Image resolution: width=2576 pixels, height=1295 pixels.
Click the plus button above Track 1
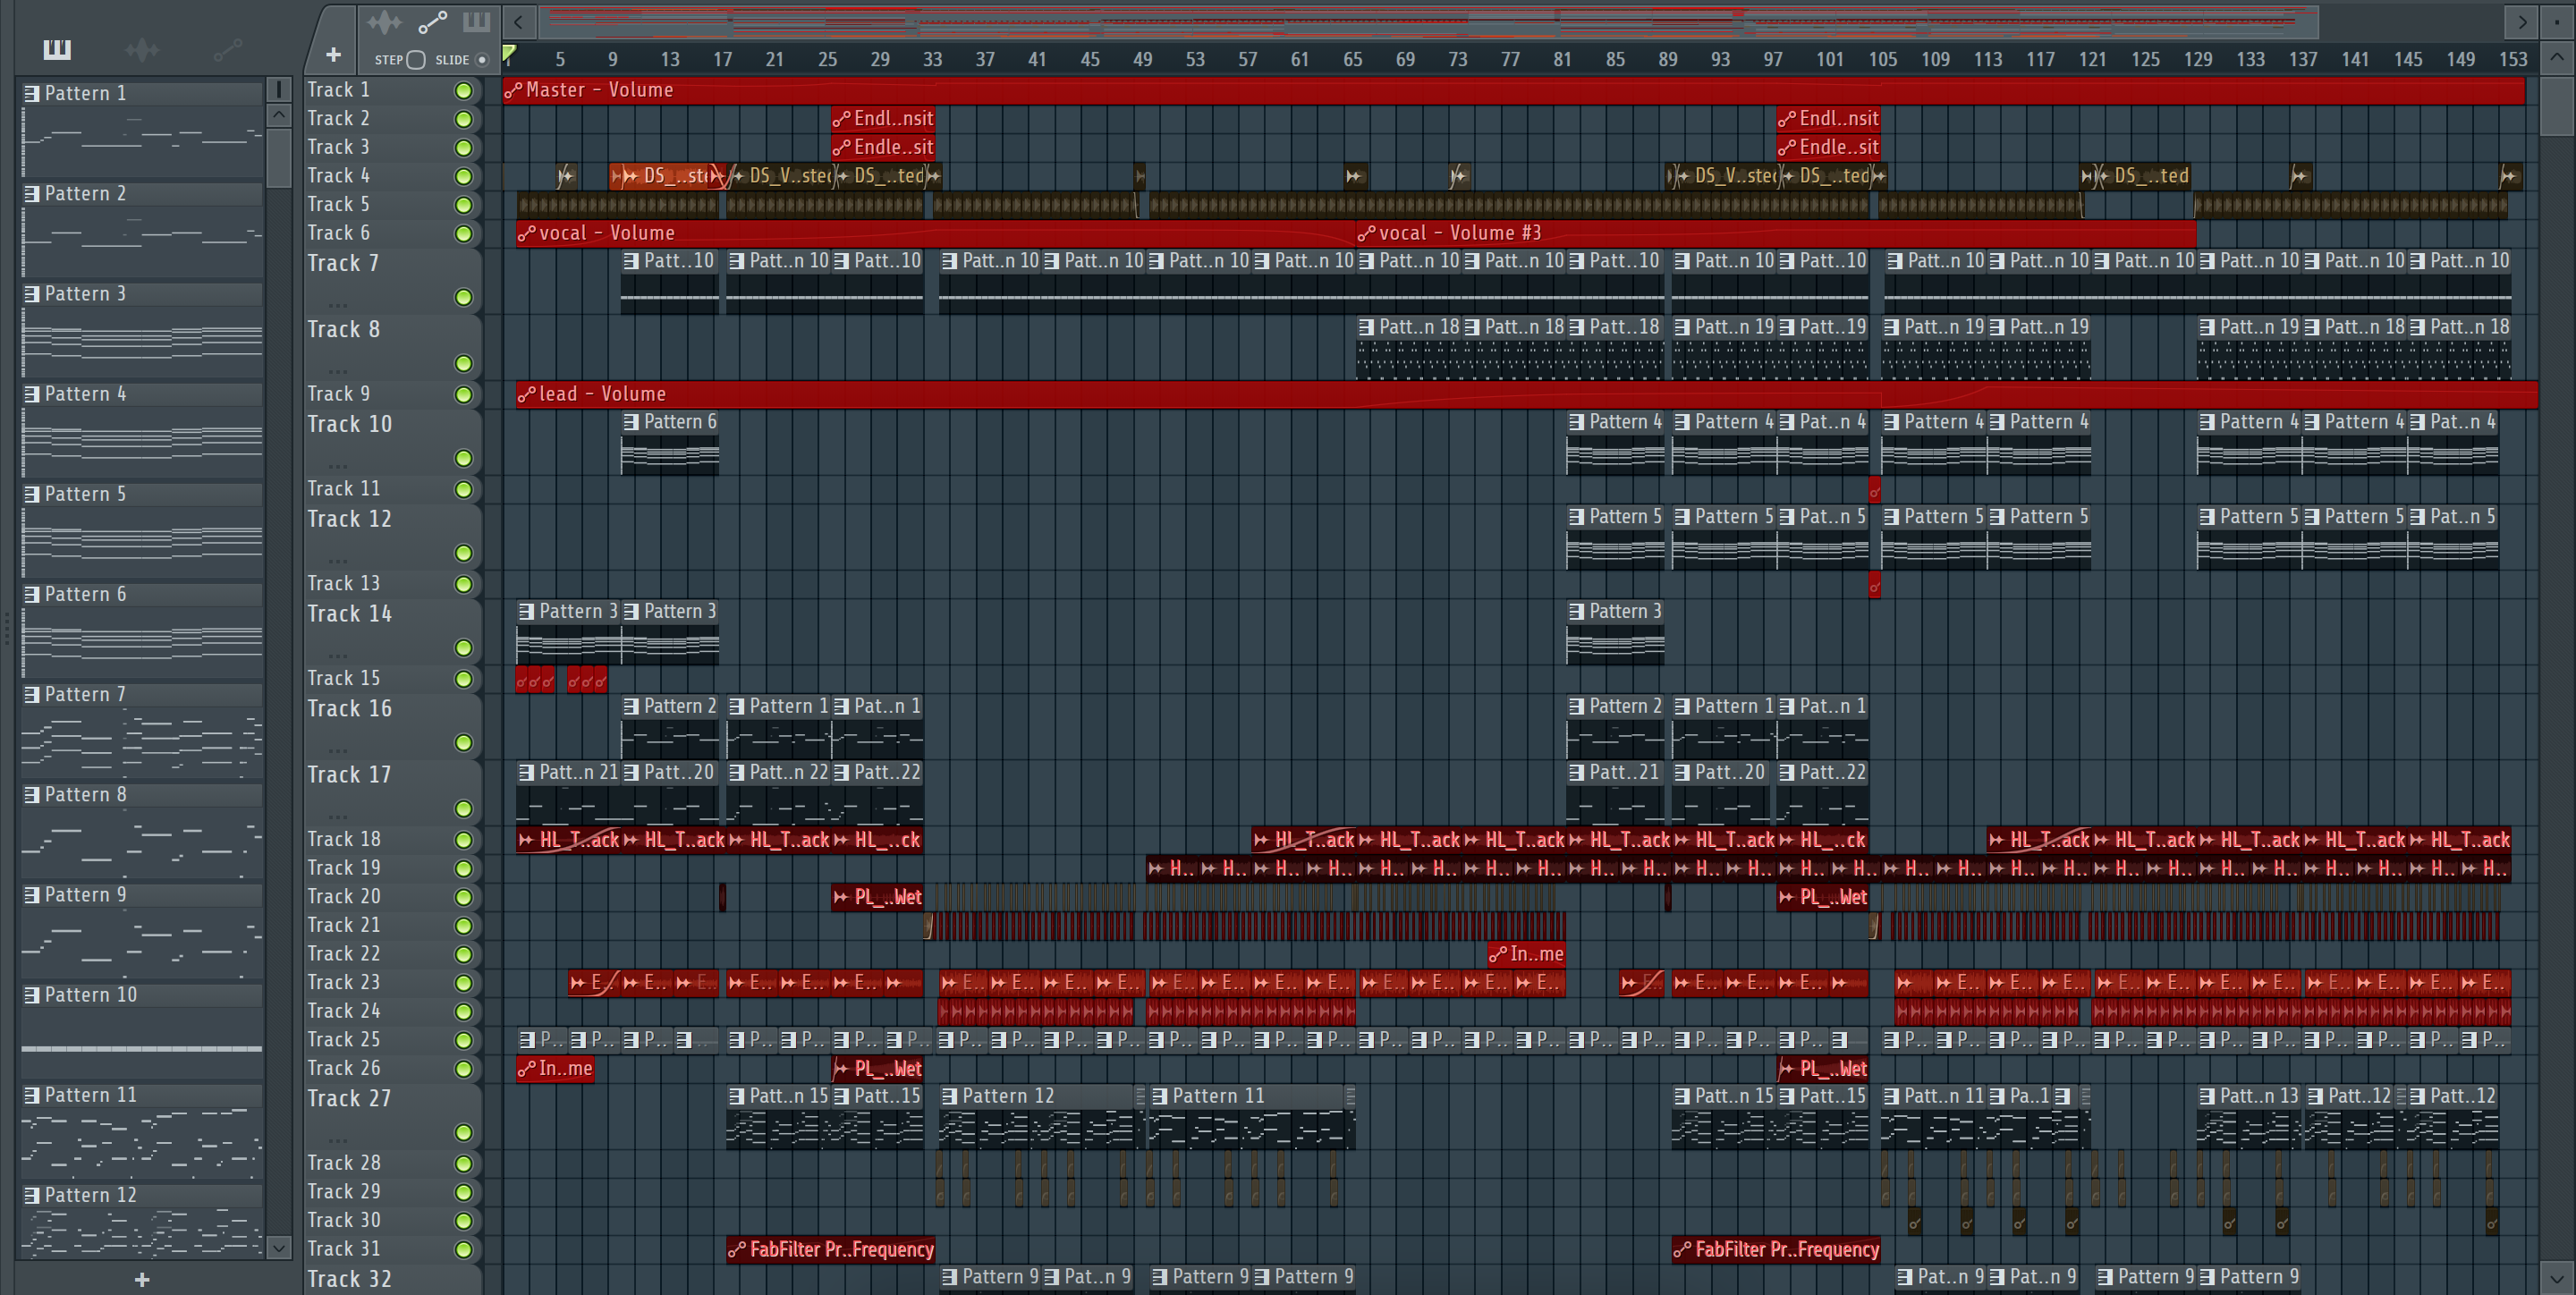[333, 55]
